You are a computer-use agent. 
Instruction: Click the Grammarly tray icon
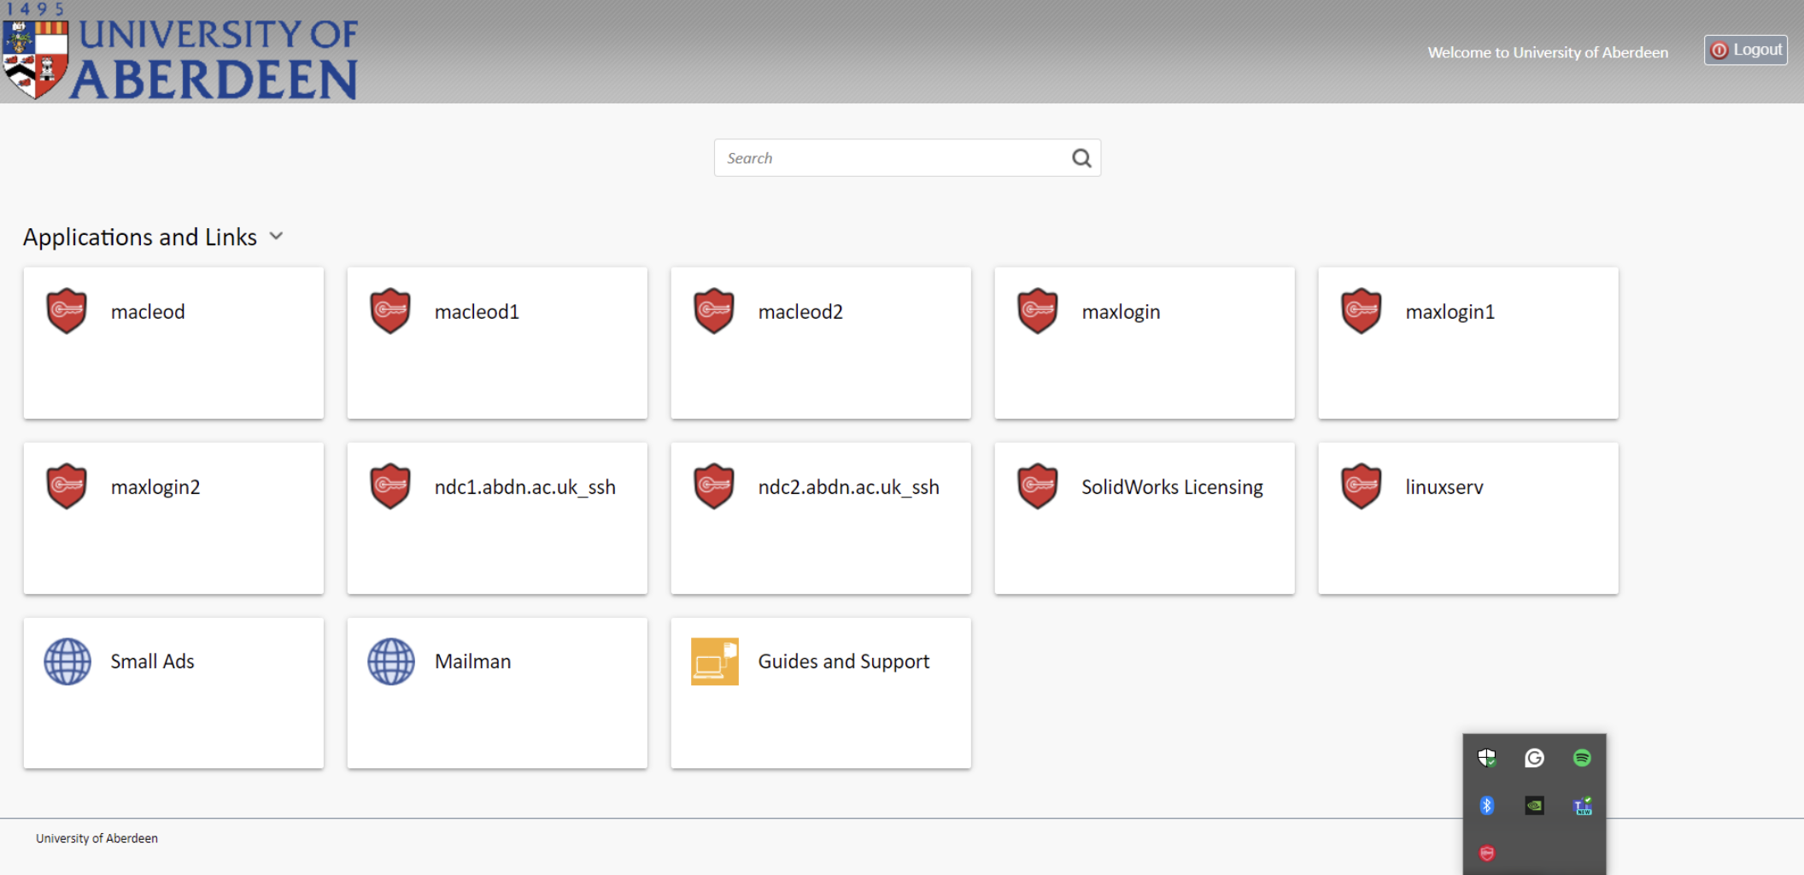point(1534,758)
